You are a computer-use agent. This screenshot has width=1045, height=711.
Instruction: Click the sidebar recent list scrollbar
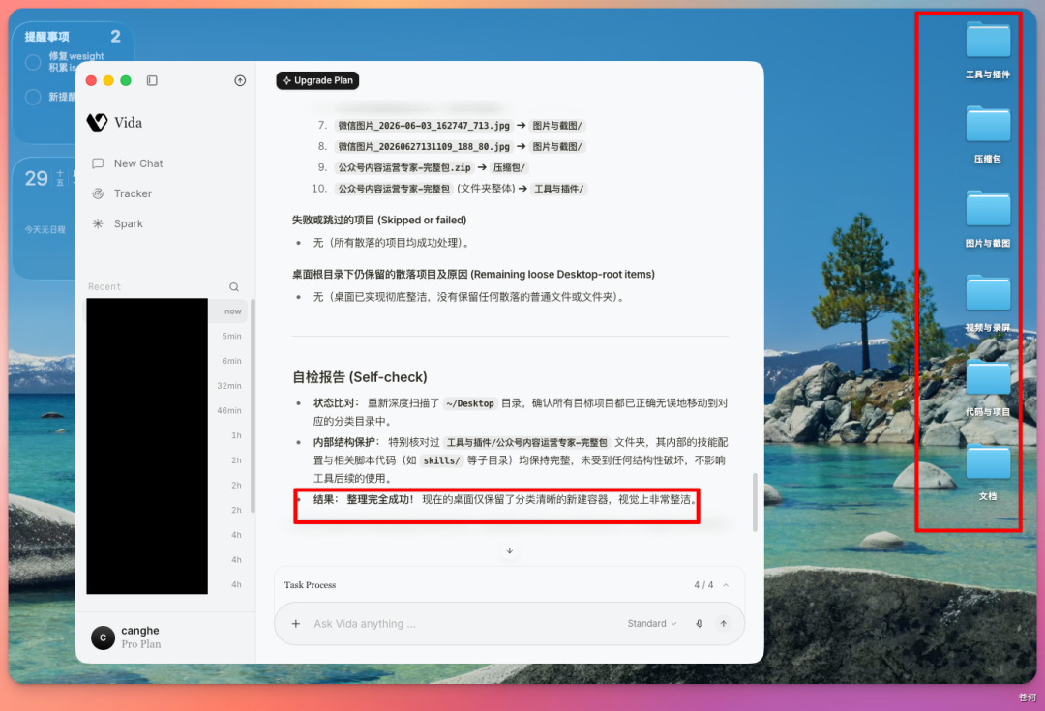[253, 406]
